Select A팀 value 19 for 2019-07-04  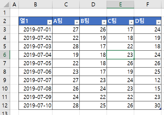[66, 55]
